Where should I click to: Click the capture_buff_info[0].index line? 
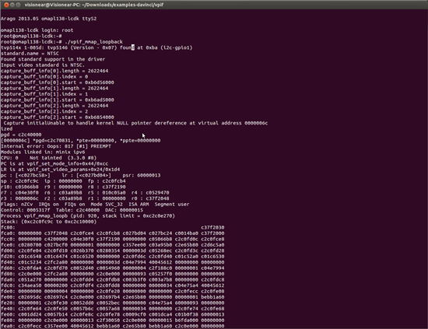pos(44,77)
